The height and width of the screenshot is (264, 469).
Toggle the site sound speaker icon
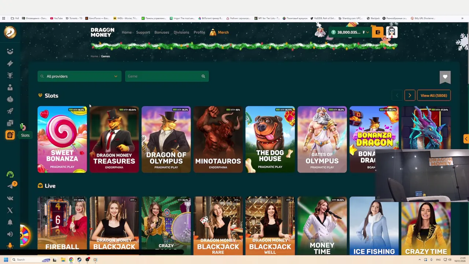(x=10, y=234)
